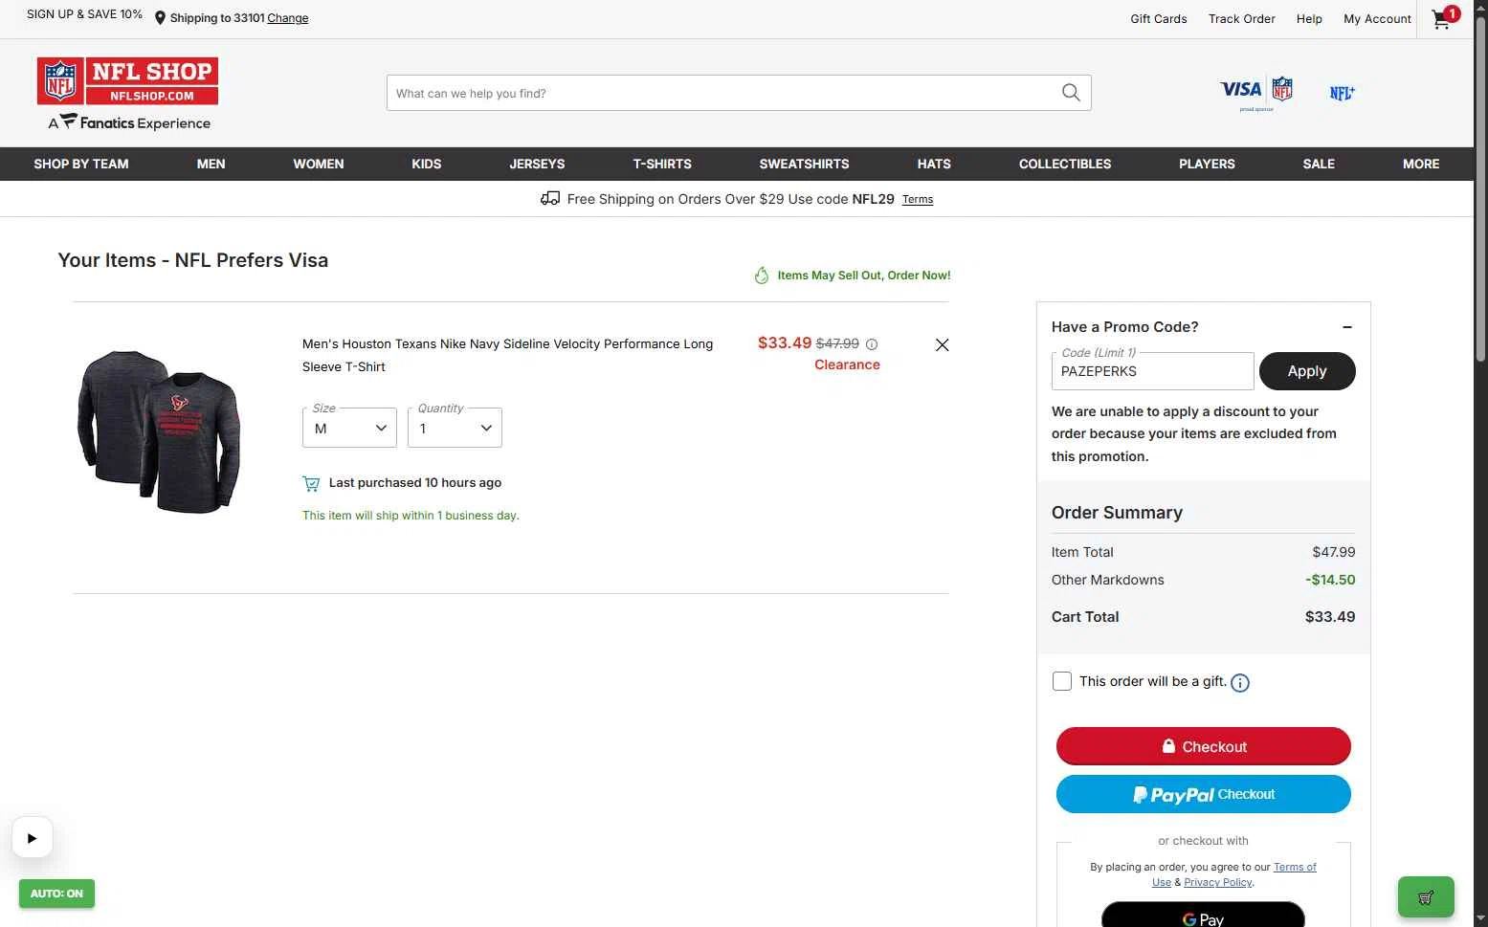Viewport: 1488px width, 927px height.
Task: Click the flame sell-out icon
Action: (x=762, y=276)
